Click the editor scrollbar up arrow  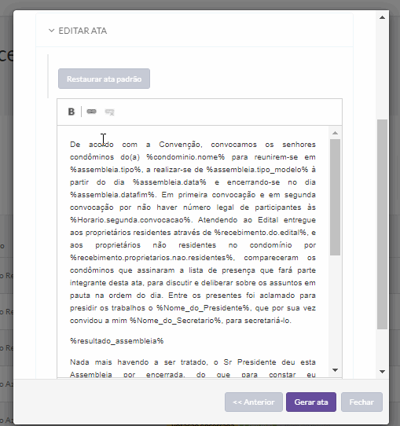point(335,133)
